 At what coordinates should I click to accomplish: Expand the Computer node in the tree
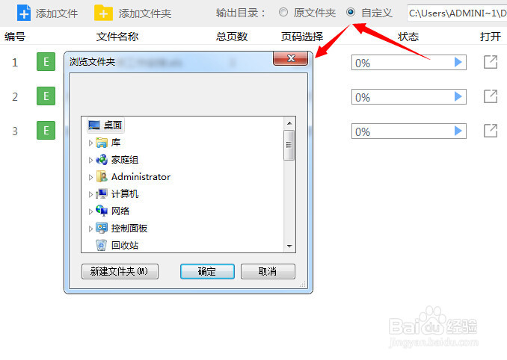[90, 194]
